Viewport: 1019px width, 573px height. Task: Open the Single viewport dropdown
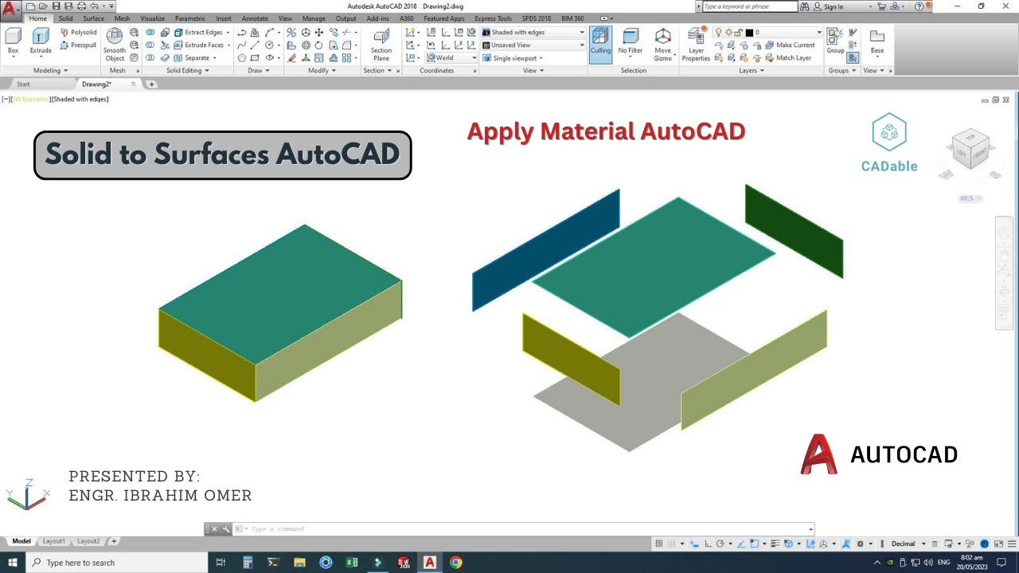pyautogui.click(x=513, y=58)
